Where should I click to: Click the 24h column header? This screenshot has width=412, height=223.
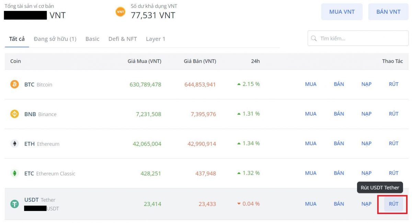point(255,61)
